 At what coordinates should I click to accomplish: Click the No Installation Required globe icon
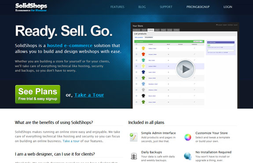tap(187, 156)
